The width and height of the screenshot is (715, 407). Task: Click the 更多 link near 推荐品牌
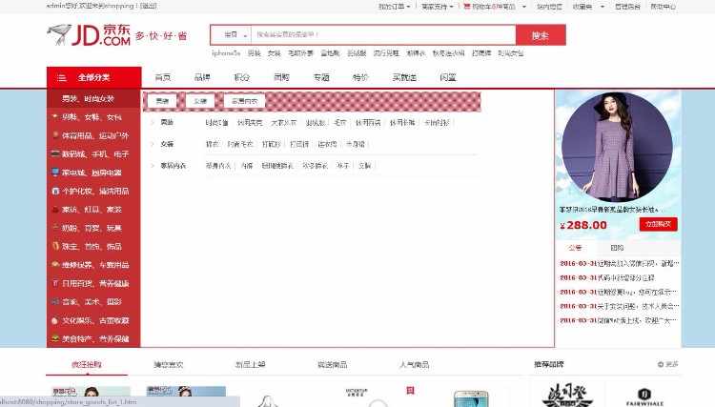(x=672, y=365)
